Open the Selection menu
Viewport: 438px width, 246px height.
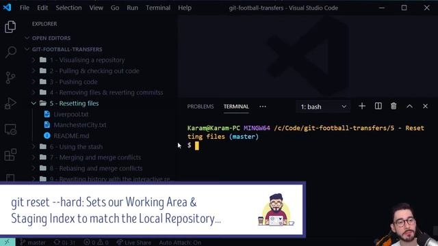68,8
